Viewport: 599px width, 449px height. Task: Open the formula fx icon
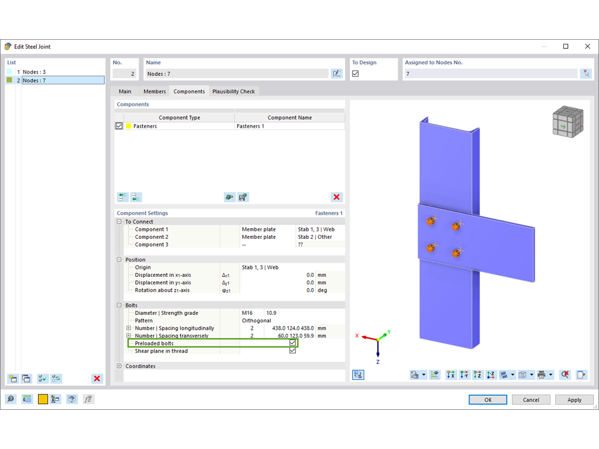click(88, 399)
